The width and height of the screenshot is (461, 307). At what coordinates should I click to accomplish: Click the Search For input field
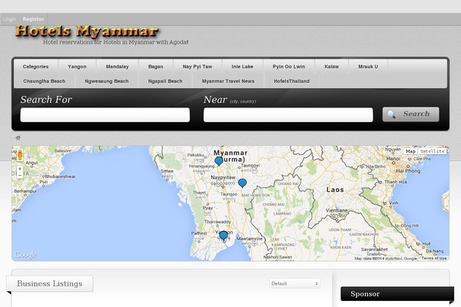[x=105, y=115]
